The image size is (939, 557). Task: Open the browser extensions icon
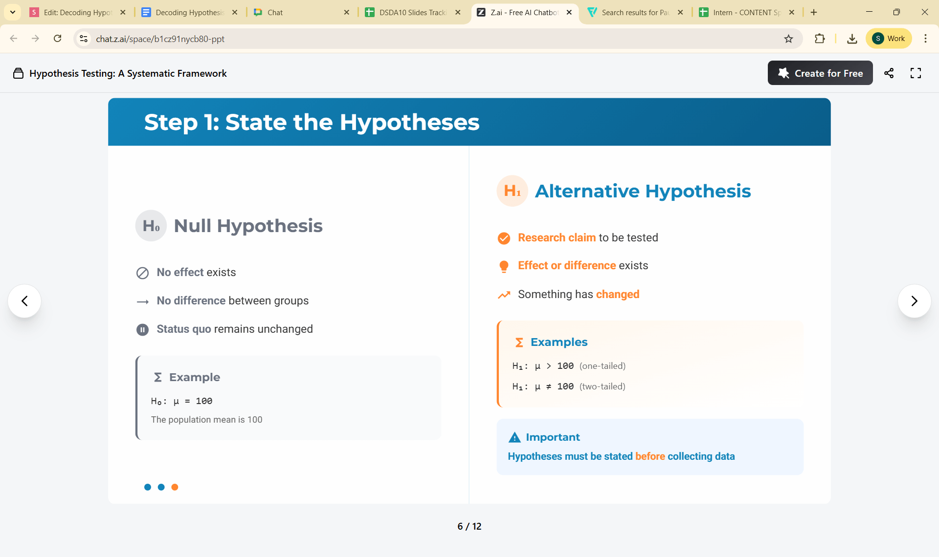click(820, 39)
